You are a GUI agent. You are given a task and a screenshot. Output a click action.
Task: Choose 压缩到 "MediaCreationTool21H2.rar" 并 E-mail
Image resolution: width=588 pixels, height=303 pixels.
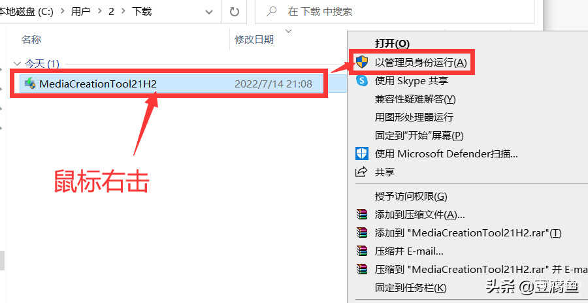coord(481,269)
